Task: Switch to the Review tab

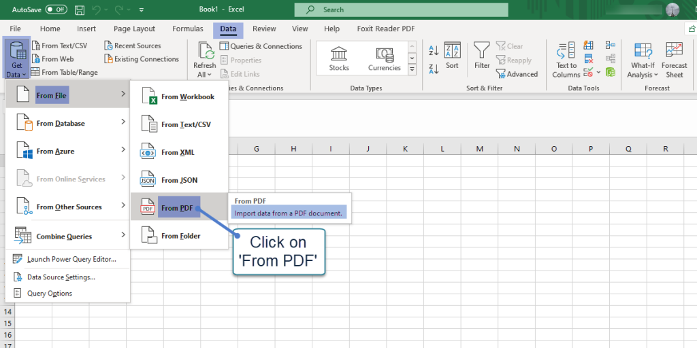Action: 264,29
